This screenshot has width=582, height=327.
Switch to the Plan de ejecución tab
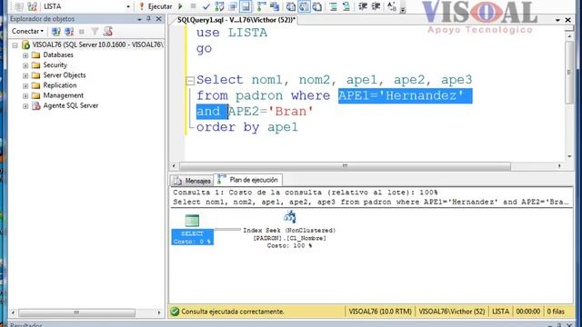coord(248,180)
